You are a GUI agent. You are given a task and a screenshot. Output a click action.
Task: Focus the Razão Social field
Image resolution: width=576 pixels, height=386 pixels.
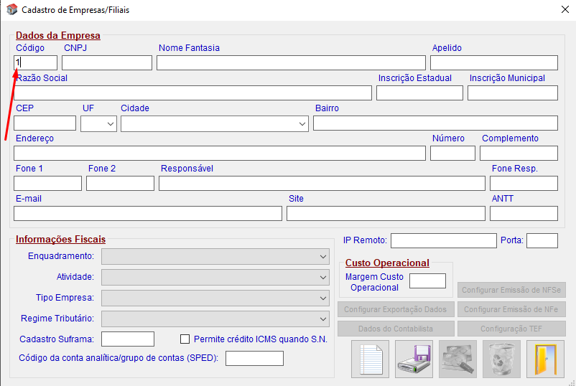click(x=193, y=93)
